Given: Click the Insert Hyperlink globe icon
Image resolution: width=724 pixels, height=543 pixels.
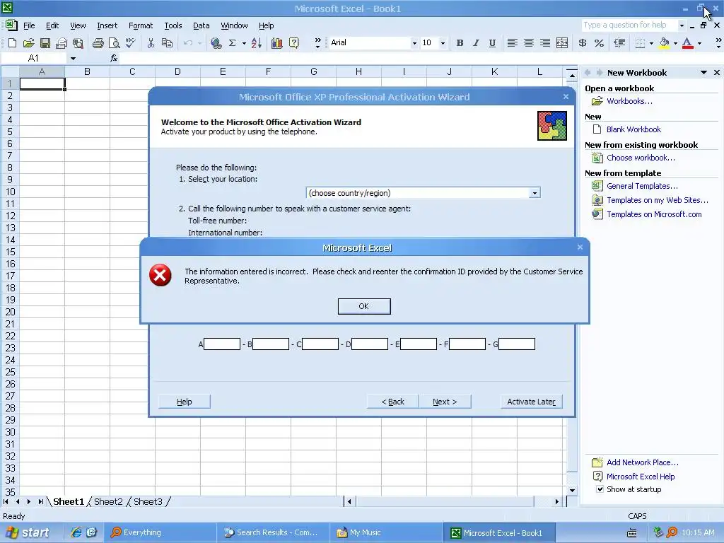Looking at the screenshot, I should pos(216,43).
